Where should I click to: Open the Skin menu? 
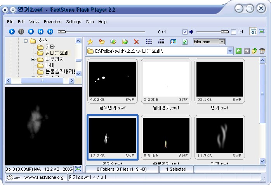90,22
